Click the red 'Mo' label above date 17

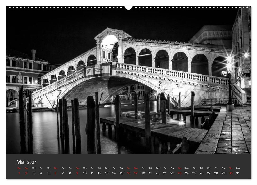(x=136, y=168)
